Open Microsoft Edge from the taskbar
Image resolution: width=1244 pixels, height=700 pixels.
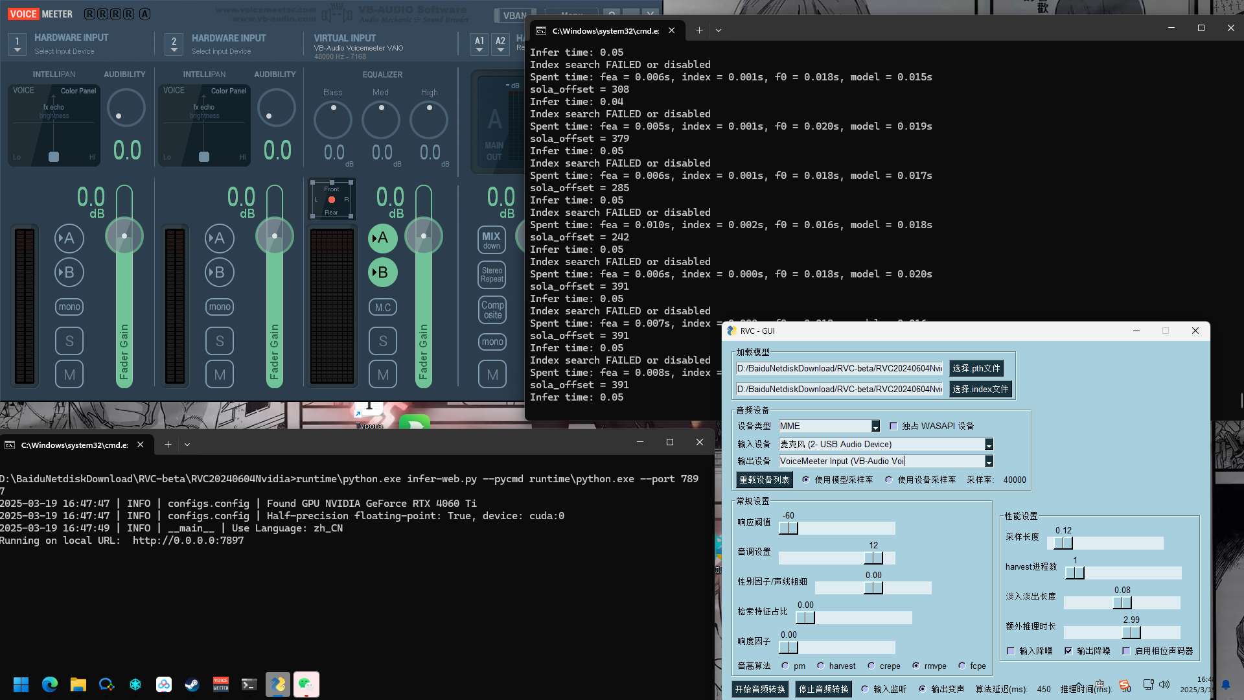pos(50,684)
